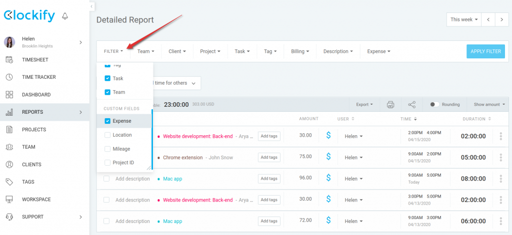Uncheck the Team filter checkbox
The image size is (512, 235).
(x=107, y=92)
